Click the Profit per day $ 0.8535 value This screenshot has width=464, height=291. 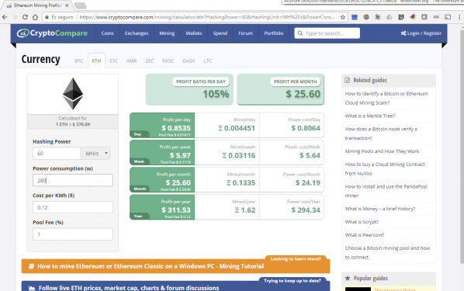click(x=176, y=128)
